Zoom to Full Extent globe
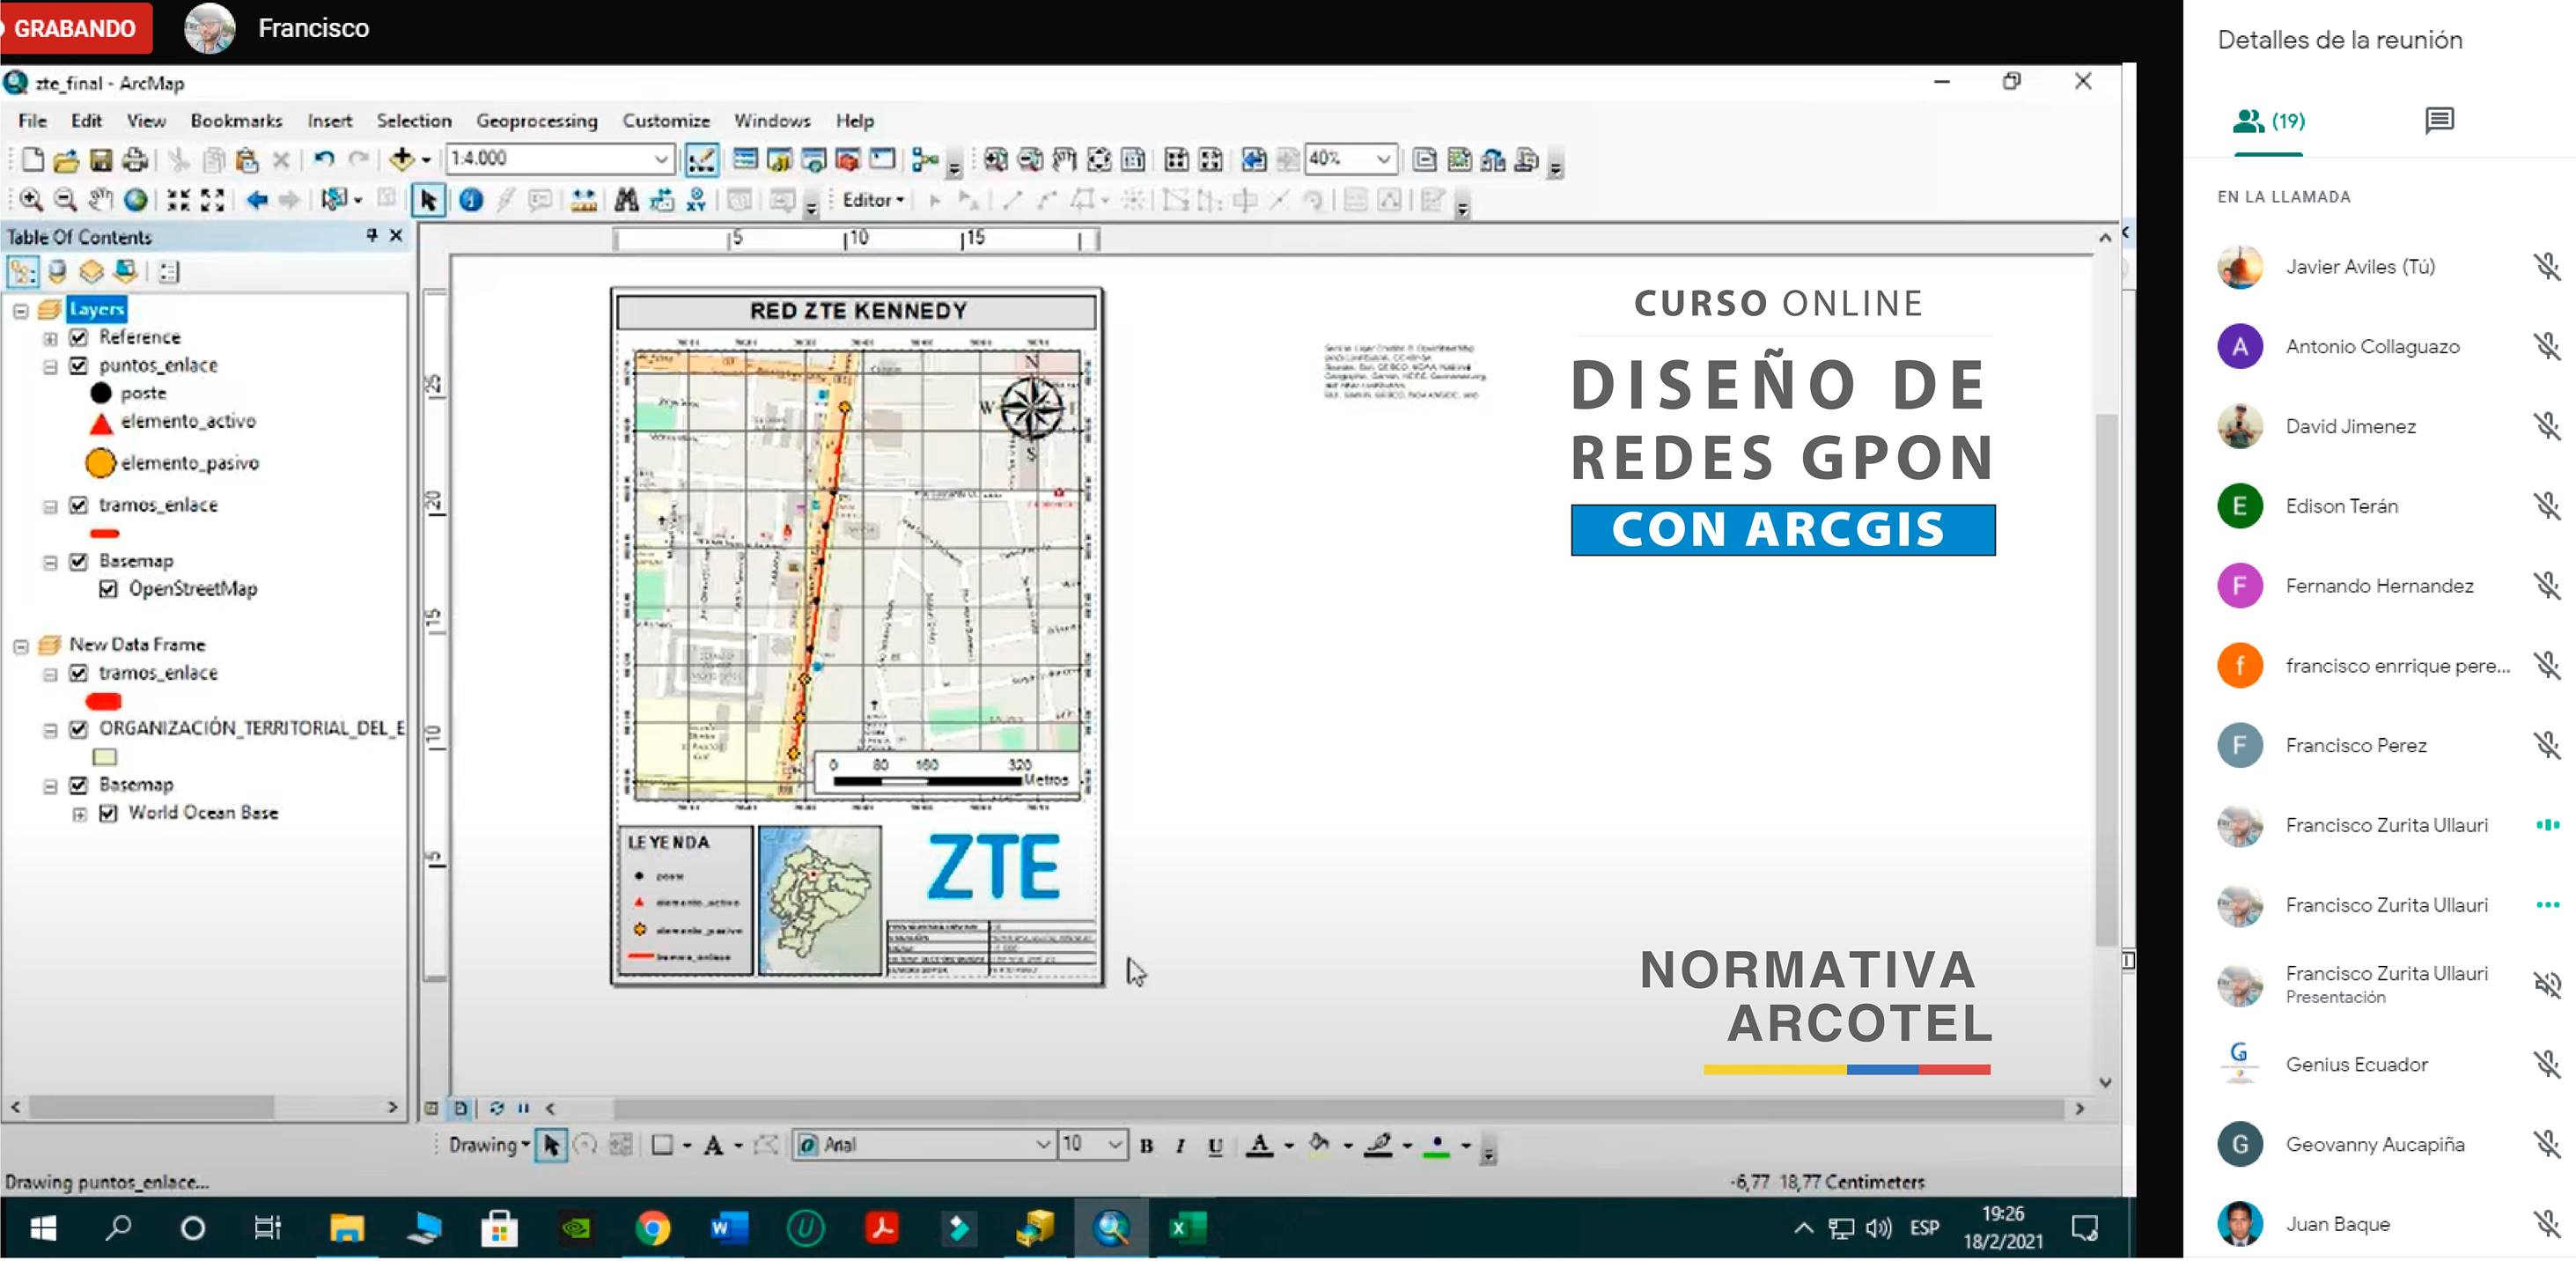2576x1261 pixels. [136, 200]
